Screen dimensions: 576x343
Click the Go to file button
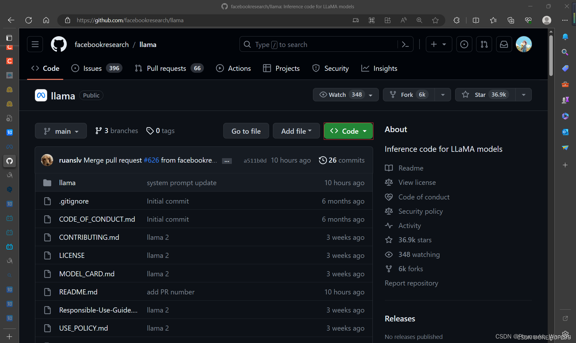tap(246, 131)
